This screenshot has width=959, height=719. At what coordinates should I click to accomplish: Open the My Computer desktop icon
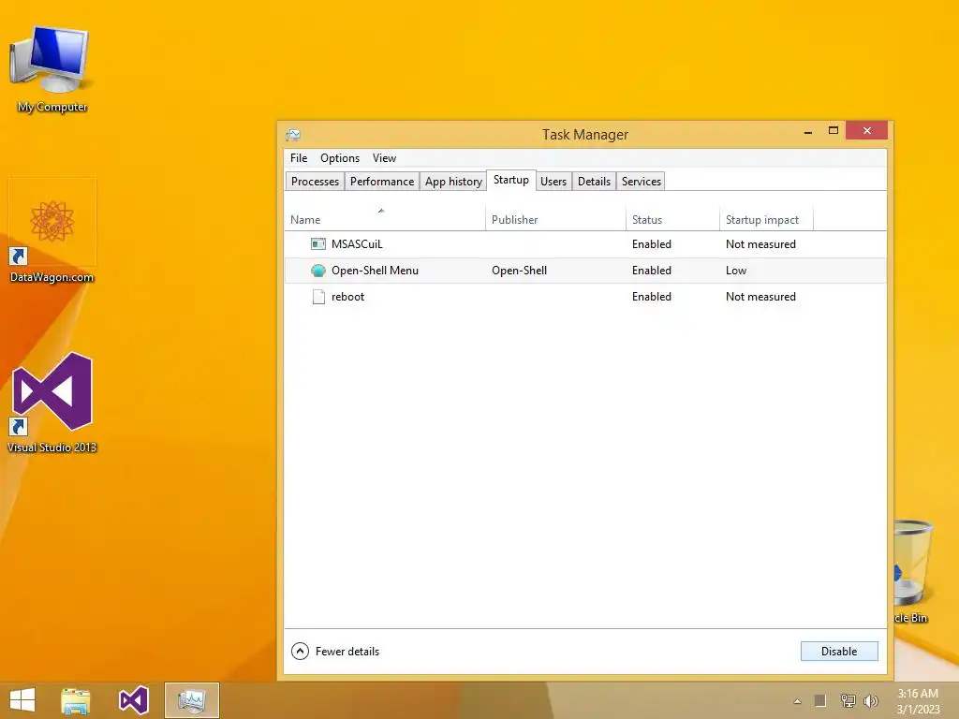click(x=52, y=68)
